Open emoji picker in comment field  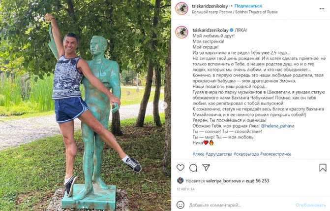[180, 205]
